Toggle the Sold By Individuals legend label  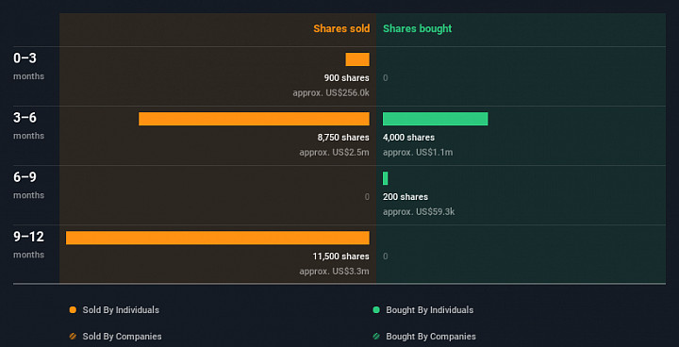(121, 310)
